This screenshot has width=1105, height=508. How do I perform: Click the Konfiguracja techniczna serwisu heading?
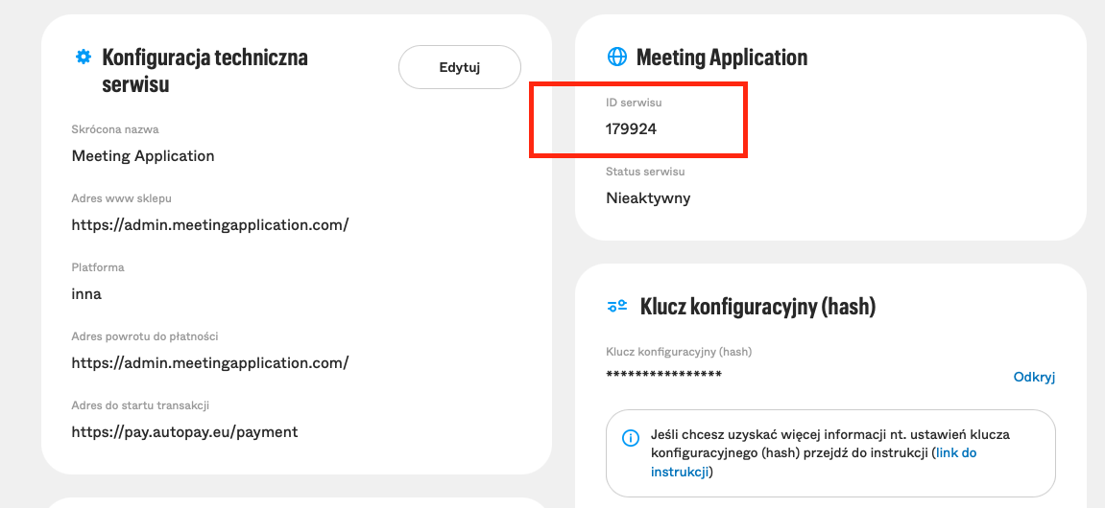[205, 70]
